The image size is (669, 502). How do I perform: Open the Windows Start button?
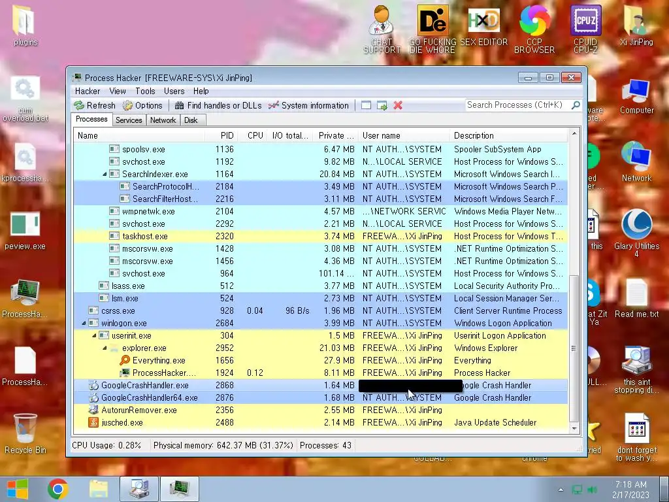pyautogui.click(x=18, y=489)
